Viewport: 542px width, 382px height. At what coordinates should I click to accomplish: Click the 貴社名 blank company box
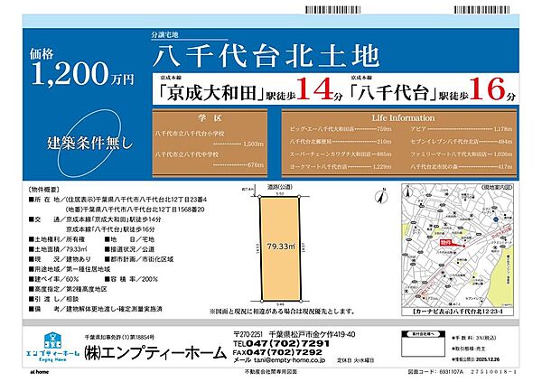(x=423, y=344)
